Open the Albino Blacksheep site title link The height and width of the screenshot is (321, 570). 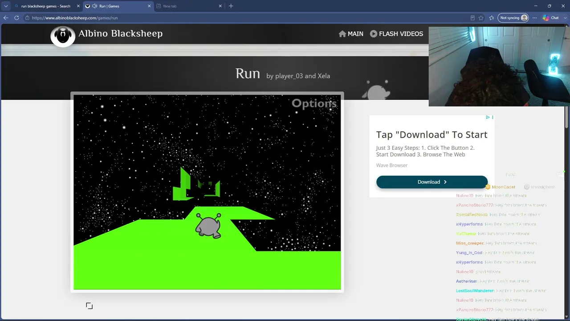tap(121, 33)
